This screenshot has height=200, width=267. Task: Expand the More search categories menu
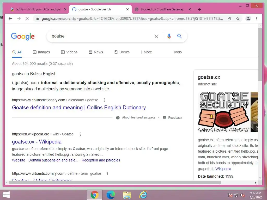coord(146,52)
